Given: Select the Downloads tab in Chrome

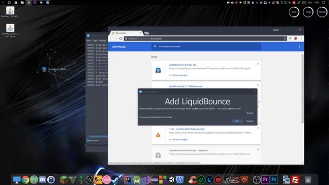Looking at the screenshot, I should [x=126, y=33].
